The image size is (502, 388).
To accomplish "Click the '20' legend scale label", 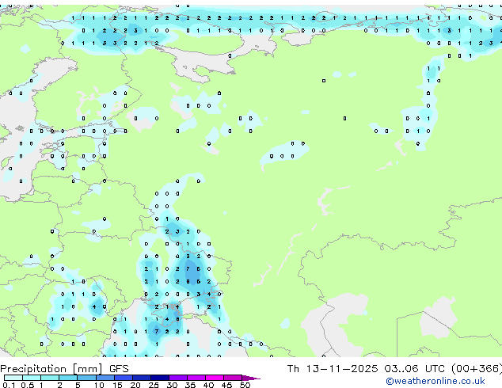I will click(135, 385).
